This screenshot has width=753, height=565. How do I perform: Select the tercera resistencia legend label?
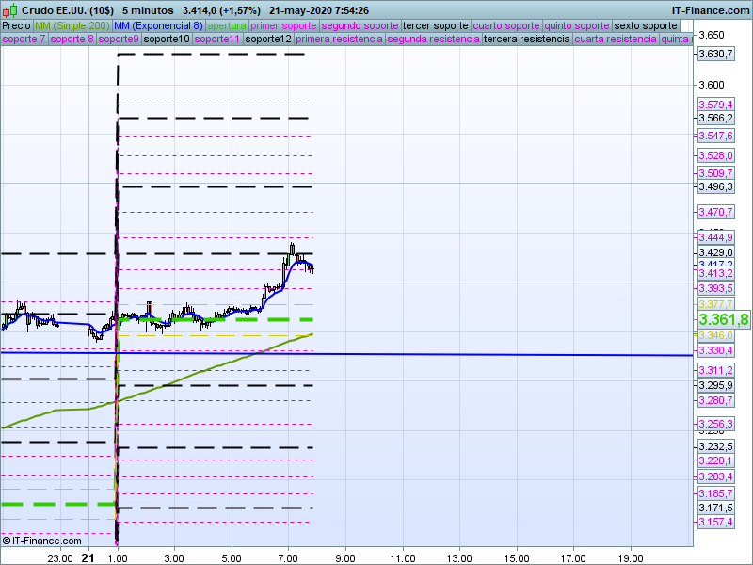[x=526, y=39]
